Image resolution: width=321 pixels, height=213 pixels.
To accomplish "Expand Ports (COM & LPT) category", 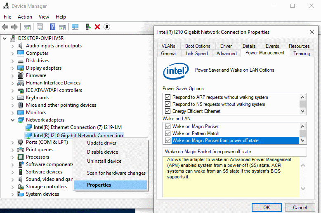I will (x=12, y=143).
